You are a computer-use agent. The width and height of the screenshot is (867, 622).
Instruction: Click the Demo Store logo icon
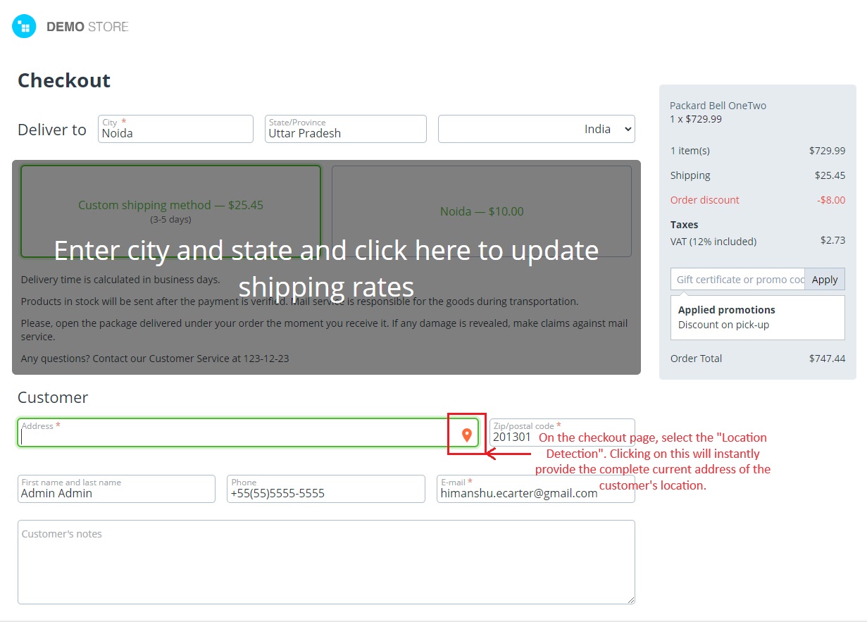24,27
